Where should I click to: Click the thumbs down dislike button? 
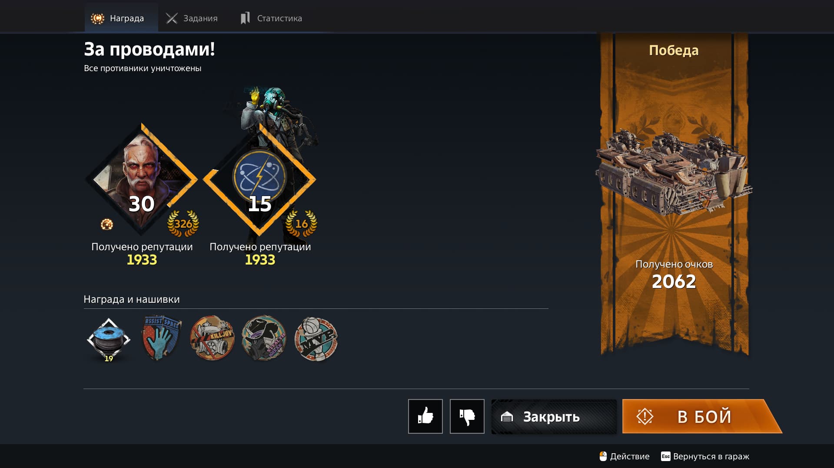click(x=467, y=416)
